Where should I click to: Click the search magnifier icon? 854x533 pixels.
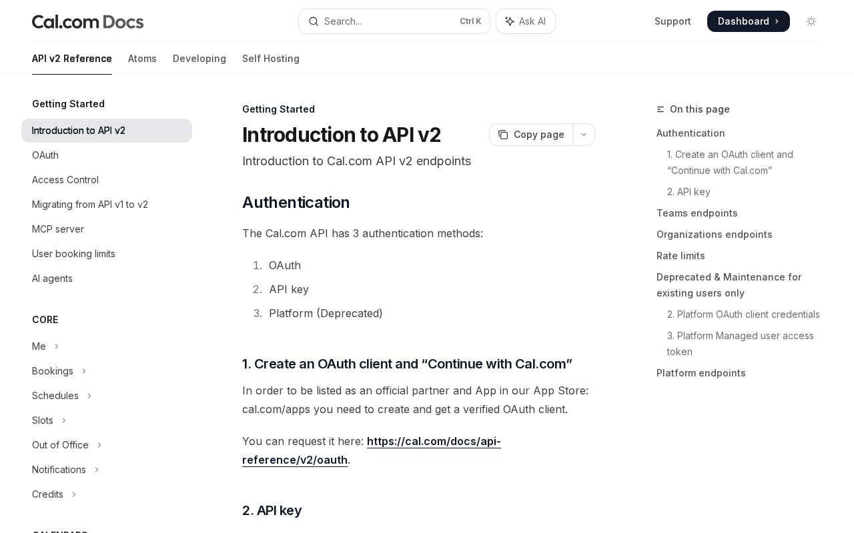coord(313,21)
